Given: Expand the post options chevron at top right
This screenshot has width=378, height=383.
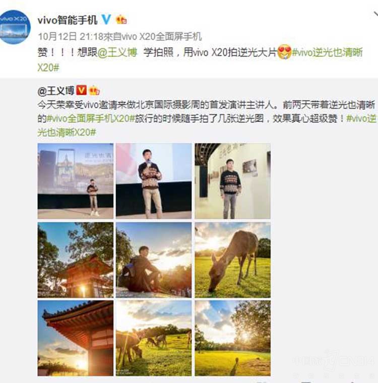Looking at the screenshot, I should (x=376, y=14).
